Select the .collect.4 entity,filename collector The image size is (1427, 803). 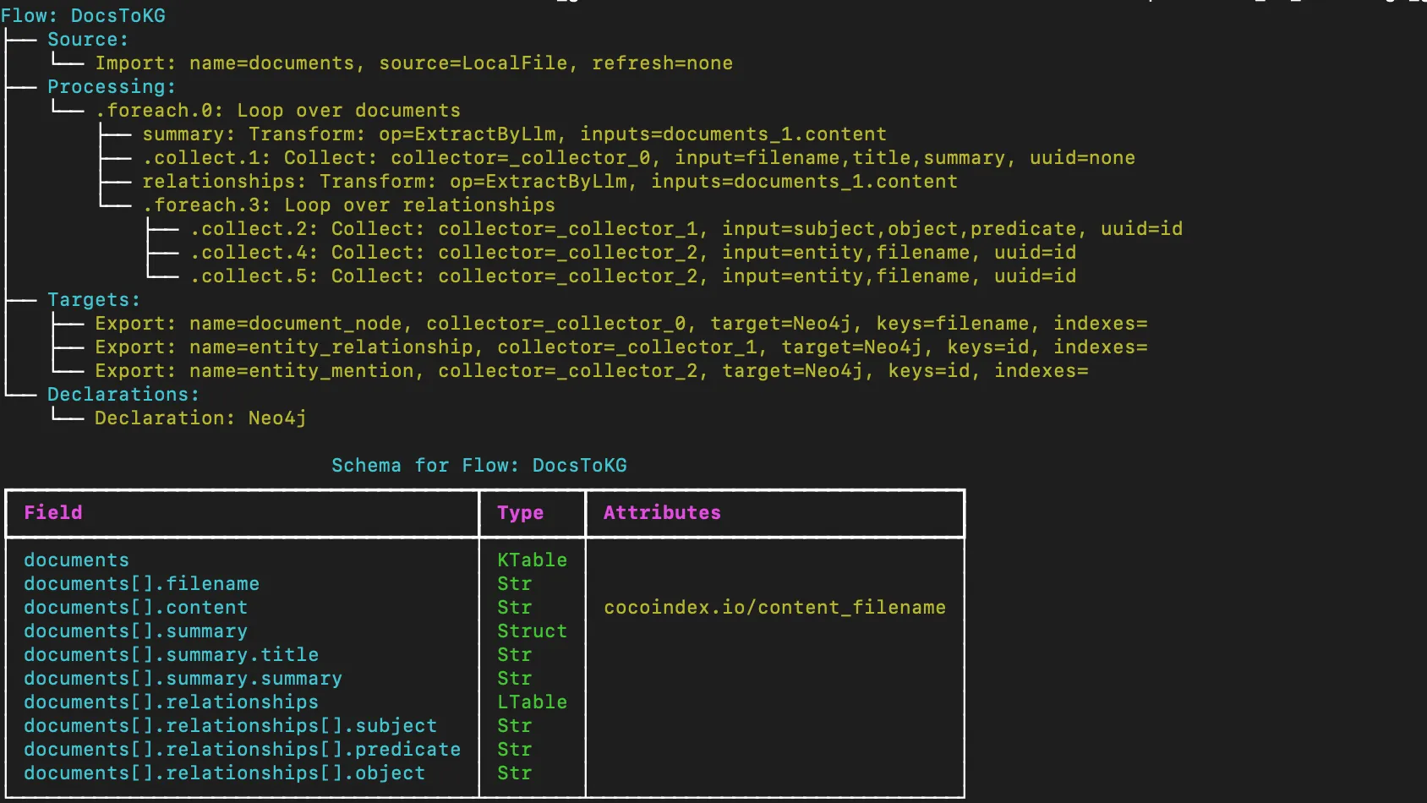coord(634,252)
